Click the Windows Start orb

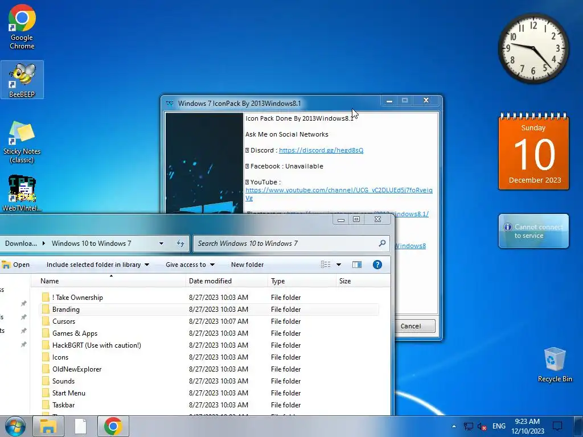click(x=15, y=426)
